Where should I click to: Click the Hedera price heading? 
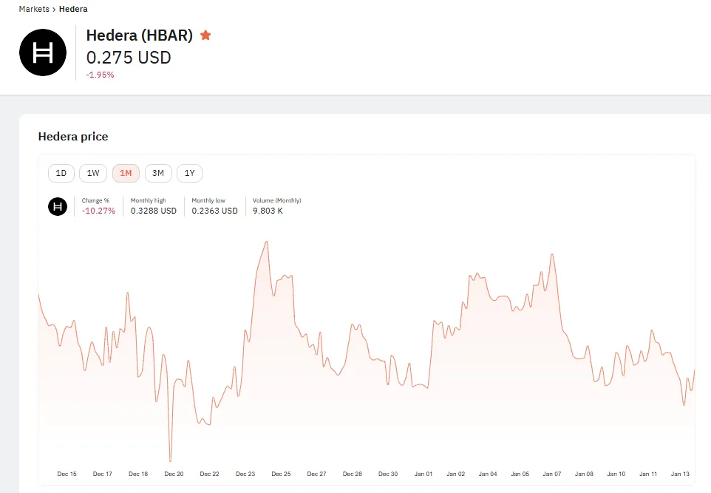click(x=73, y=137)
